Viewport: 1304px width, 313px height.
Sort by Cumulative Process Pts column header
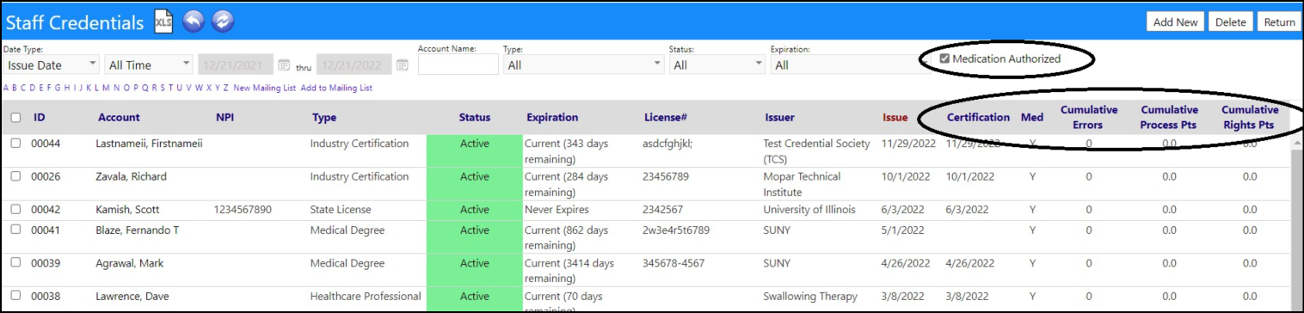coord(1170,118)
